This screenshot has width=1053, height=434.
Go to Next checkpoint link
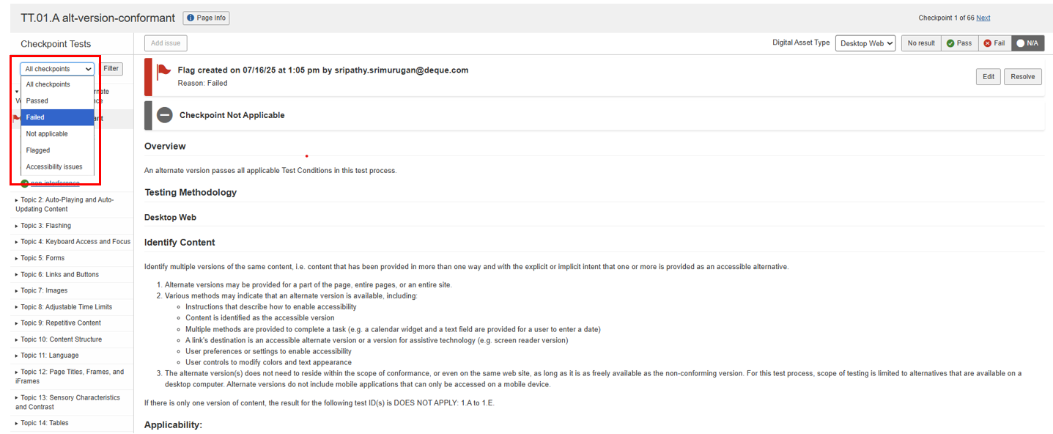pyautogui.click(x=983, y=18)
